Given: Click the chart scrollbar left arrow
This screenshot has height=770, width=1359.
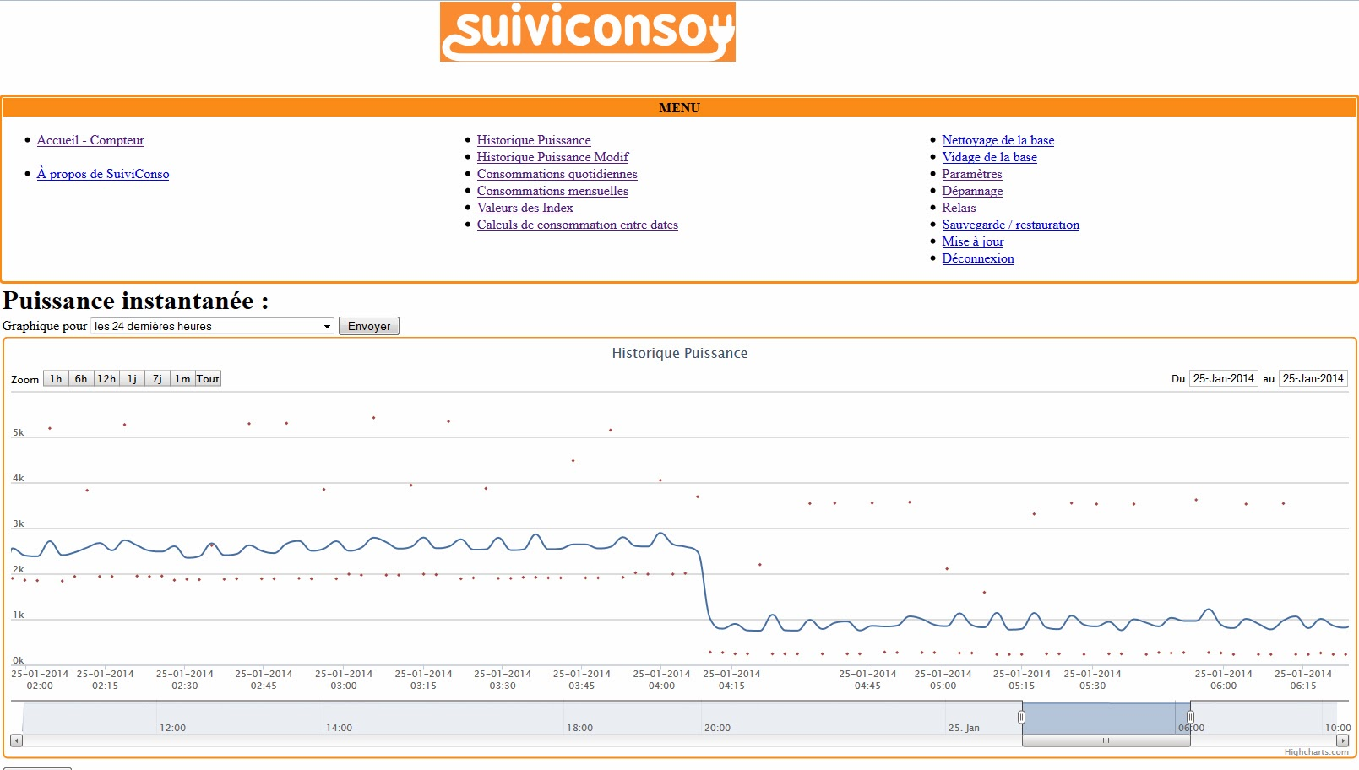Looking at the screenshot, I should (x=17, y=740).
